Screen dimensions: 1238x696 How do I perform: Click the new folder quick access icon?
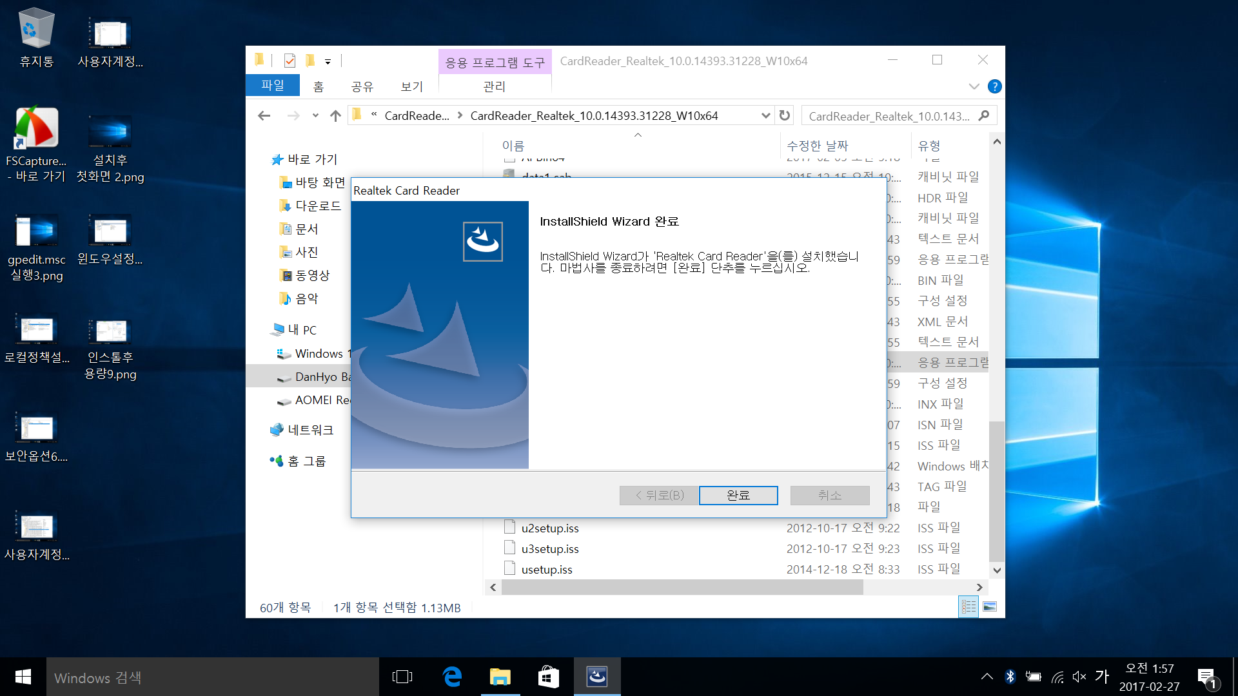pyautogui.click(x=310, y=61)
